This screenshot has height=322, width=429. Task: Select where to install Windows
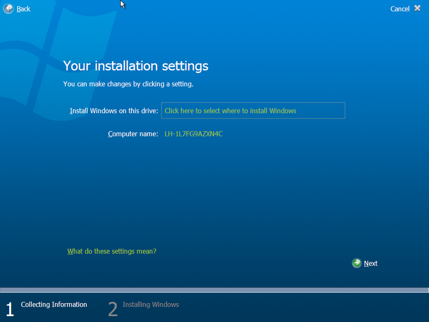tap(253, 111)
